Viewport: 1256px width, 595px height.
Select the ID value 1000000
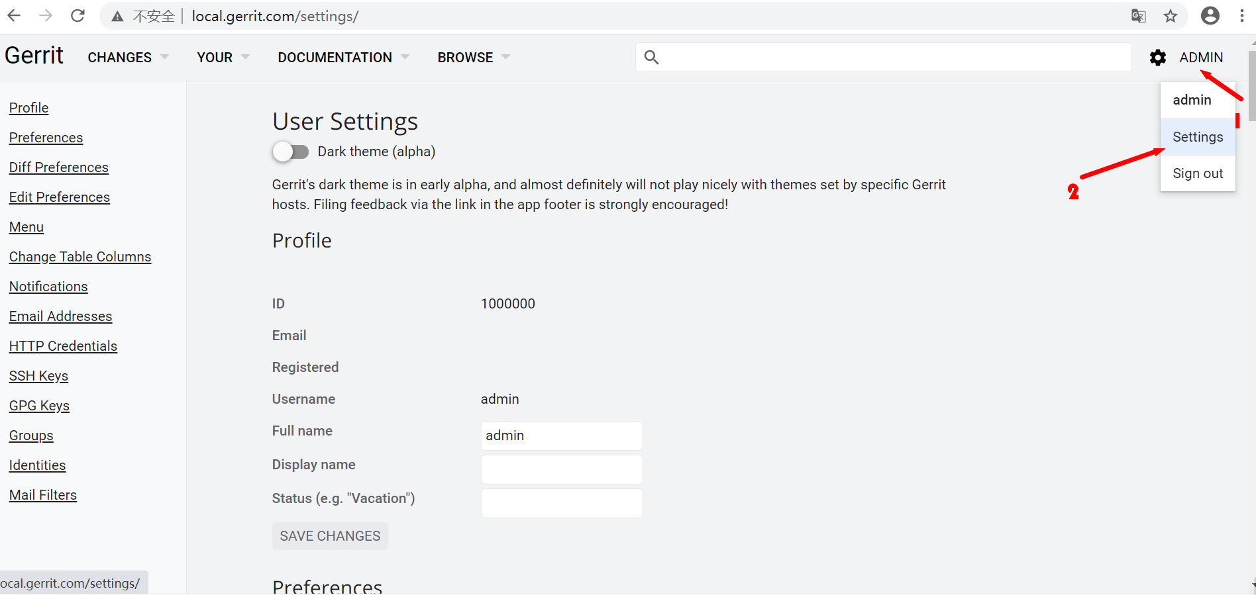click(508, 304)
